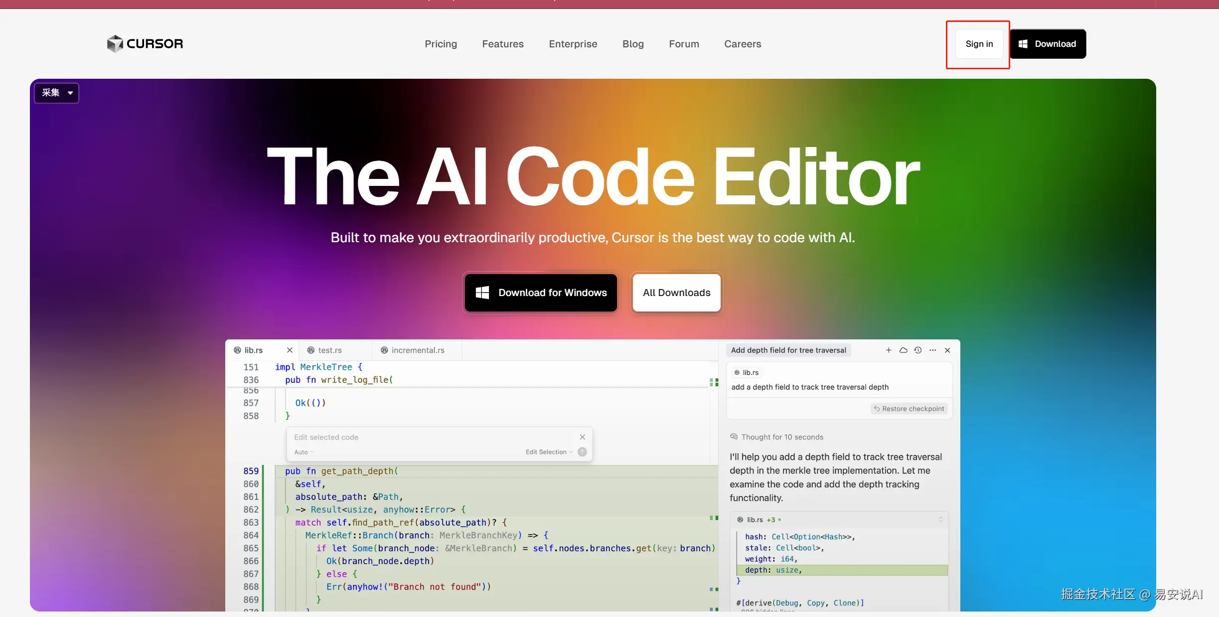Close the lib.rs editor tab
1219x617 pixels.
pyautogui.click(x=290, y=350)
